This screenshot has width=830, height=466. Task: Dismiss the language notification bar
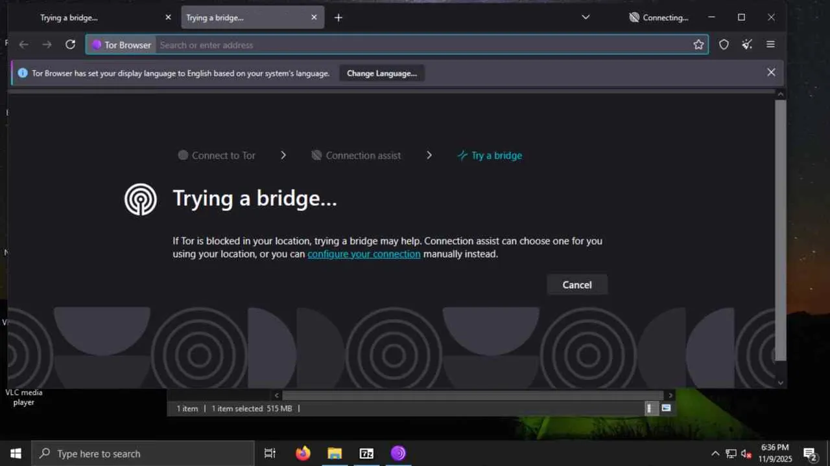pos(771,72)
